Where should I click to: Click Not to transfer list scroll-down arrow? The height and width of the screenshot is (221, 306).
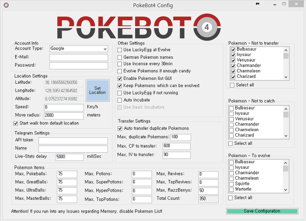coord(286,77)
